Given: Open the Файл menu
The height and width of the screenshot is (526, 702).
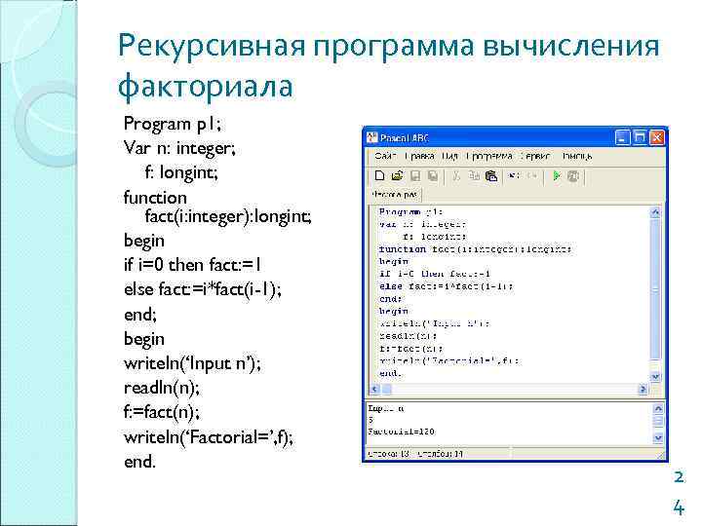Looking at the screenshot, I should coord(385,156).
